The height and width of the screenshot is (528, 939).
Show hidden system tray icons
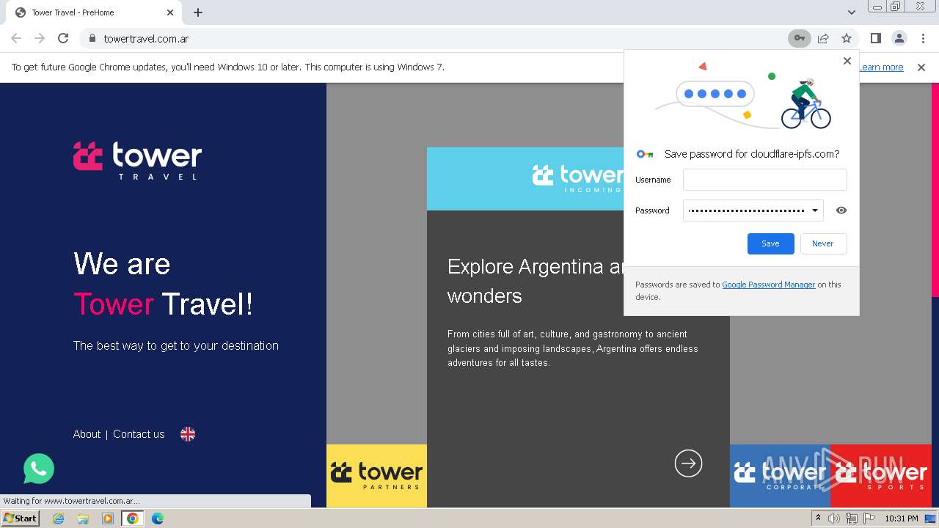point(818,518)
